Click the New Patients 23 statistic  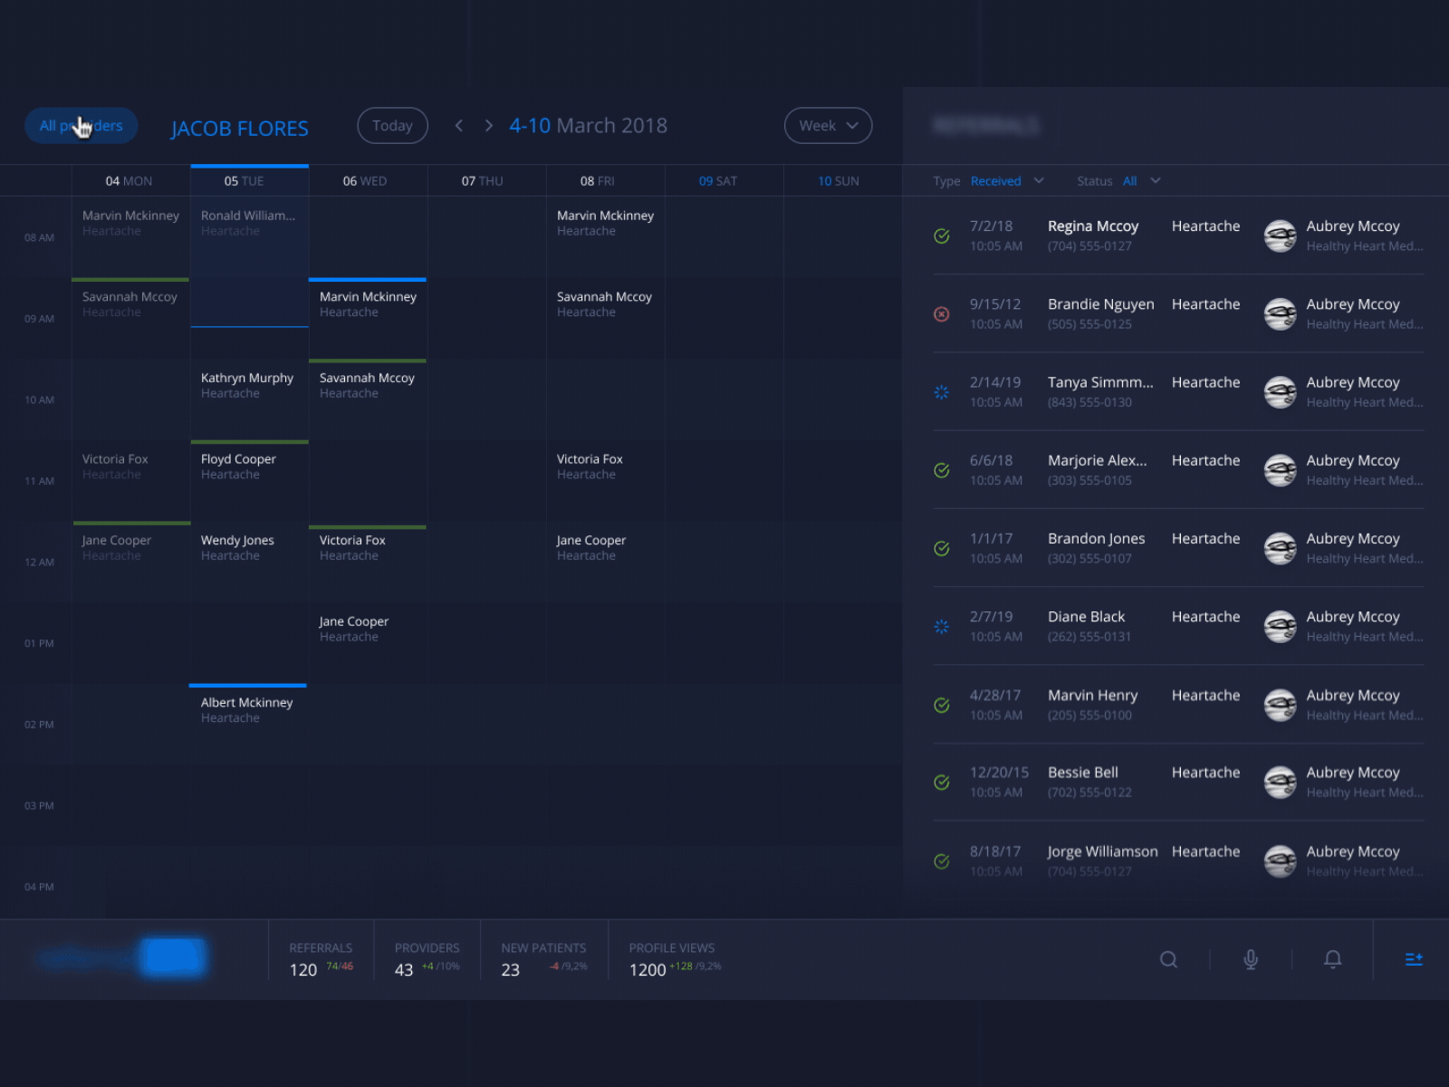coord(543,959)
